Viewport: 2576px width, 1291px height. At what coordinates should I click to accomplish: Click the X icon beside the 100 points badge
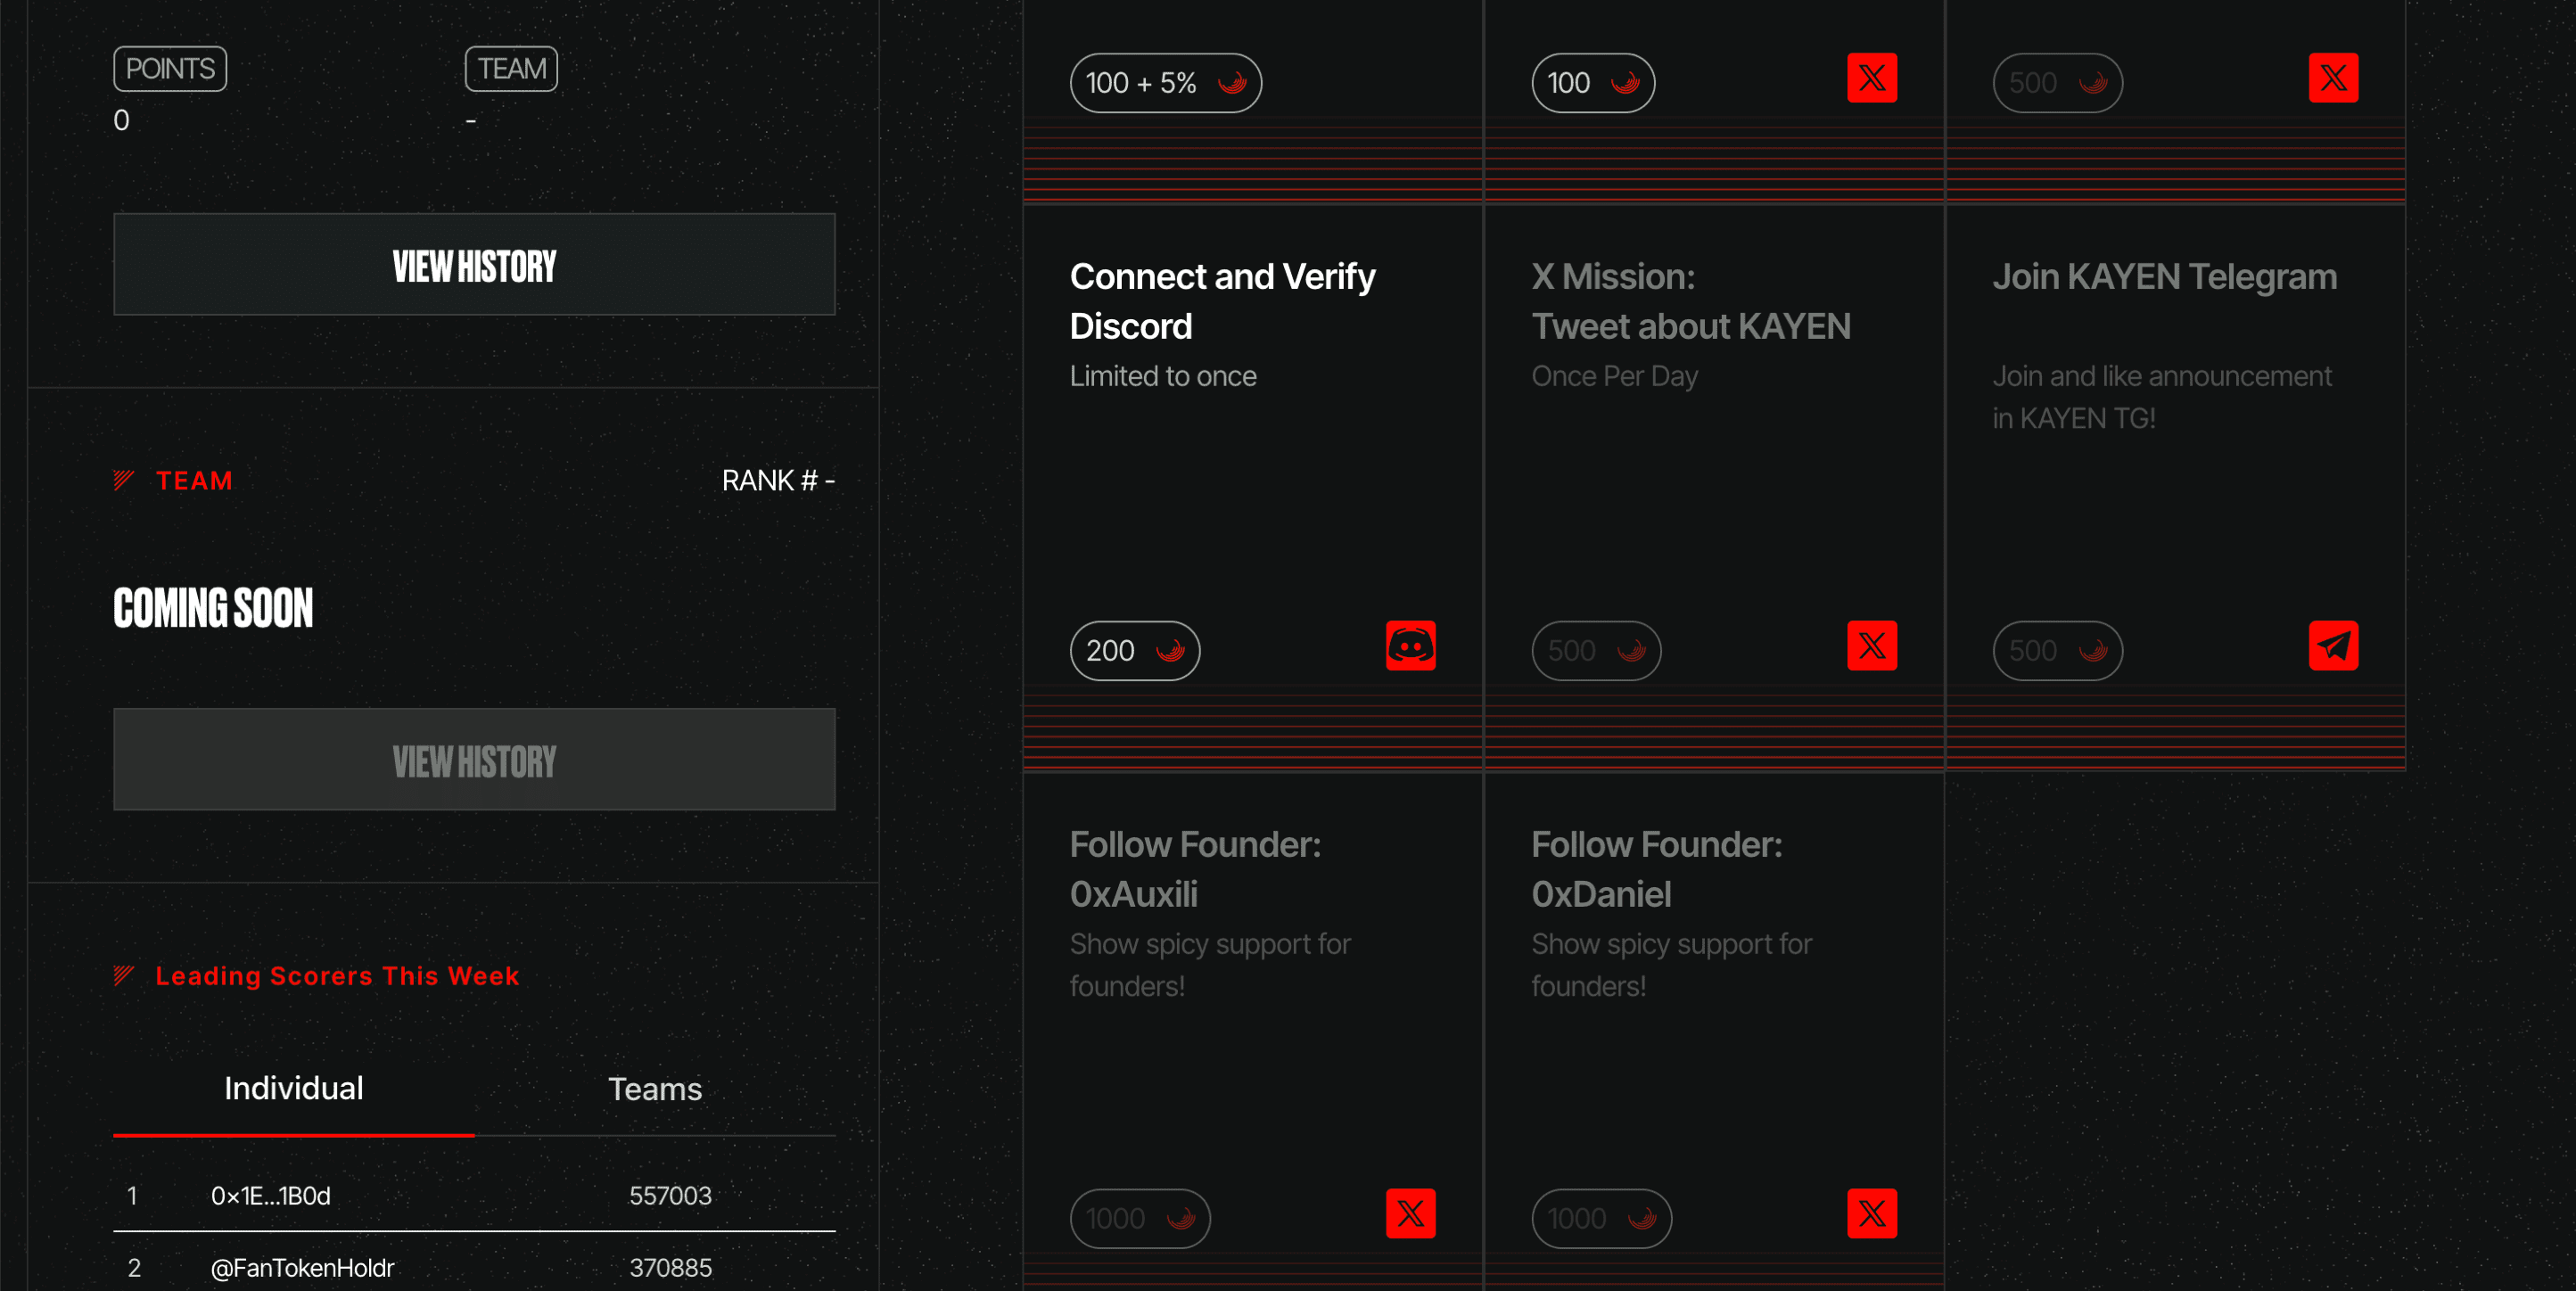(x=1872, y=78)
